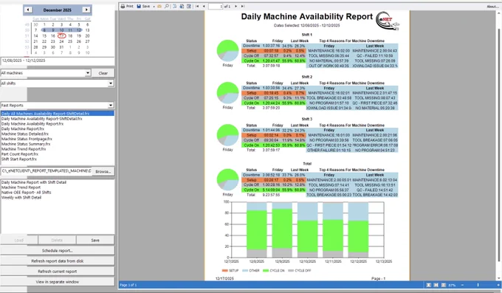Go to previous page arrow
The width and height of the screenshot is (502, 293).
point(204,6)
